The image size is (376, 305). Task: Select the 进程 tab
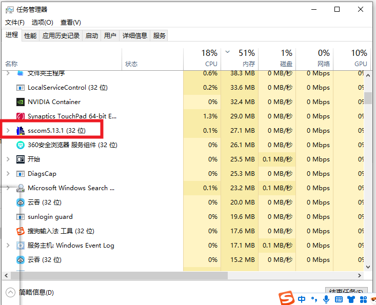(12, 35)
